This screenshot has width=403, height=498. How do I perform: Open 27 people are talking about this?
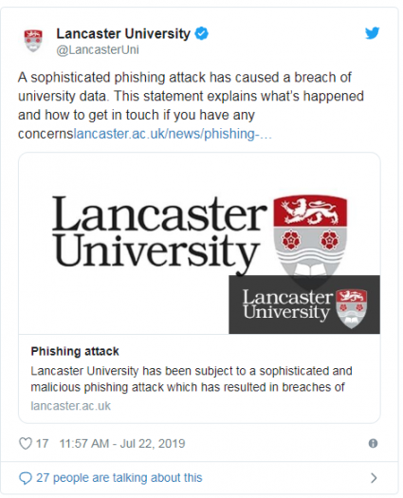point(119,478)
